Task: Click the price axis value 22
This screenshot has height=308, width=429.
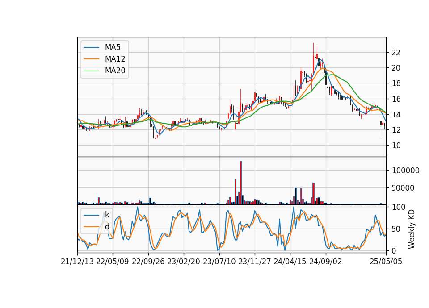Action: 396,53
